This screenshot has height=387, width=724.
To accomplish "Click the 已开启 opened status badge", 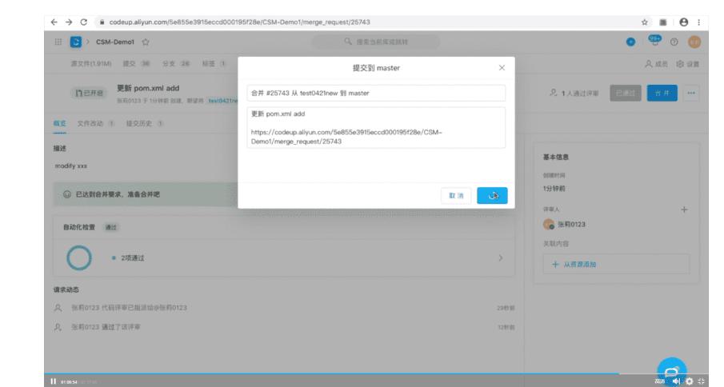I will [x=89, y=94].
